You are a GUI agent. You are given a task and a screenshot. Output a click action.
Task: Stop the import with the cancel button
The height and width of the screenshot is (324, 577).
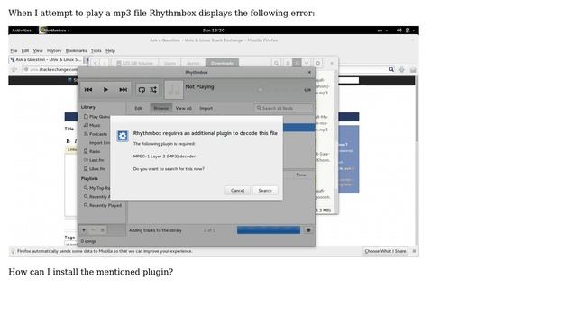click(308, 230)
